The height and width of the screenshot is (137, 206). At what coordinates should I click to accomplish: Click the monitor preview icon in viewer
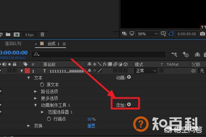pyautogui.click(x=132, y=34)
